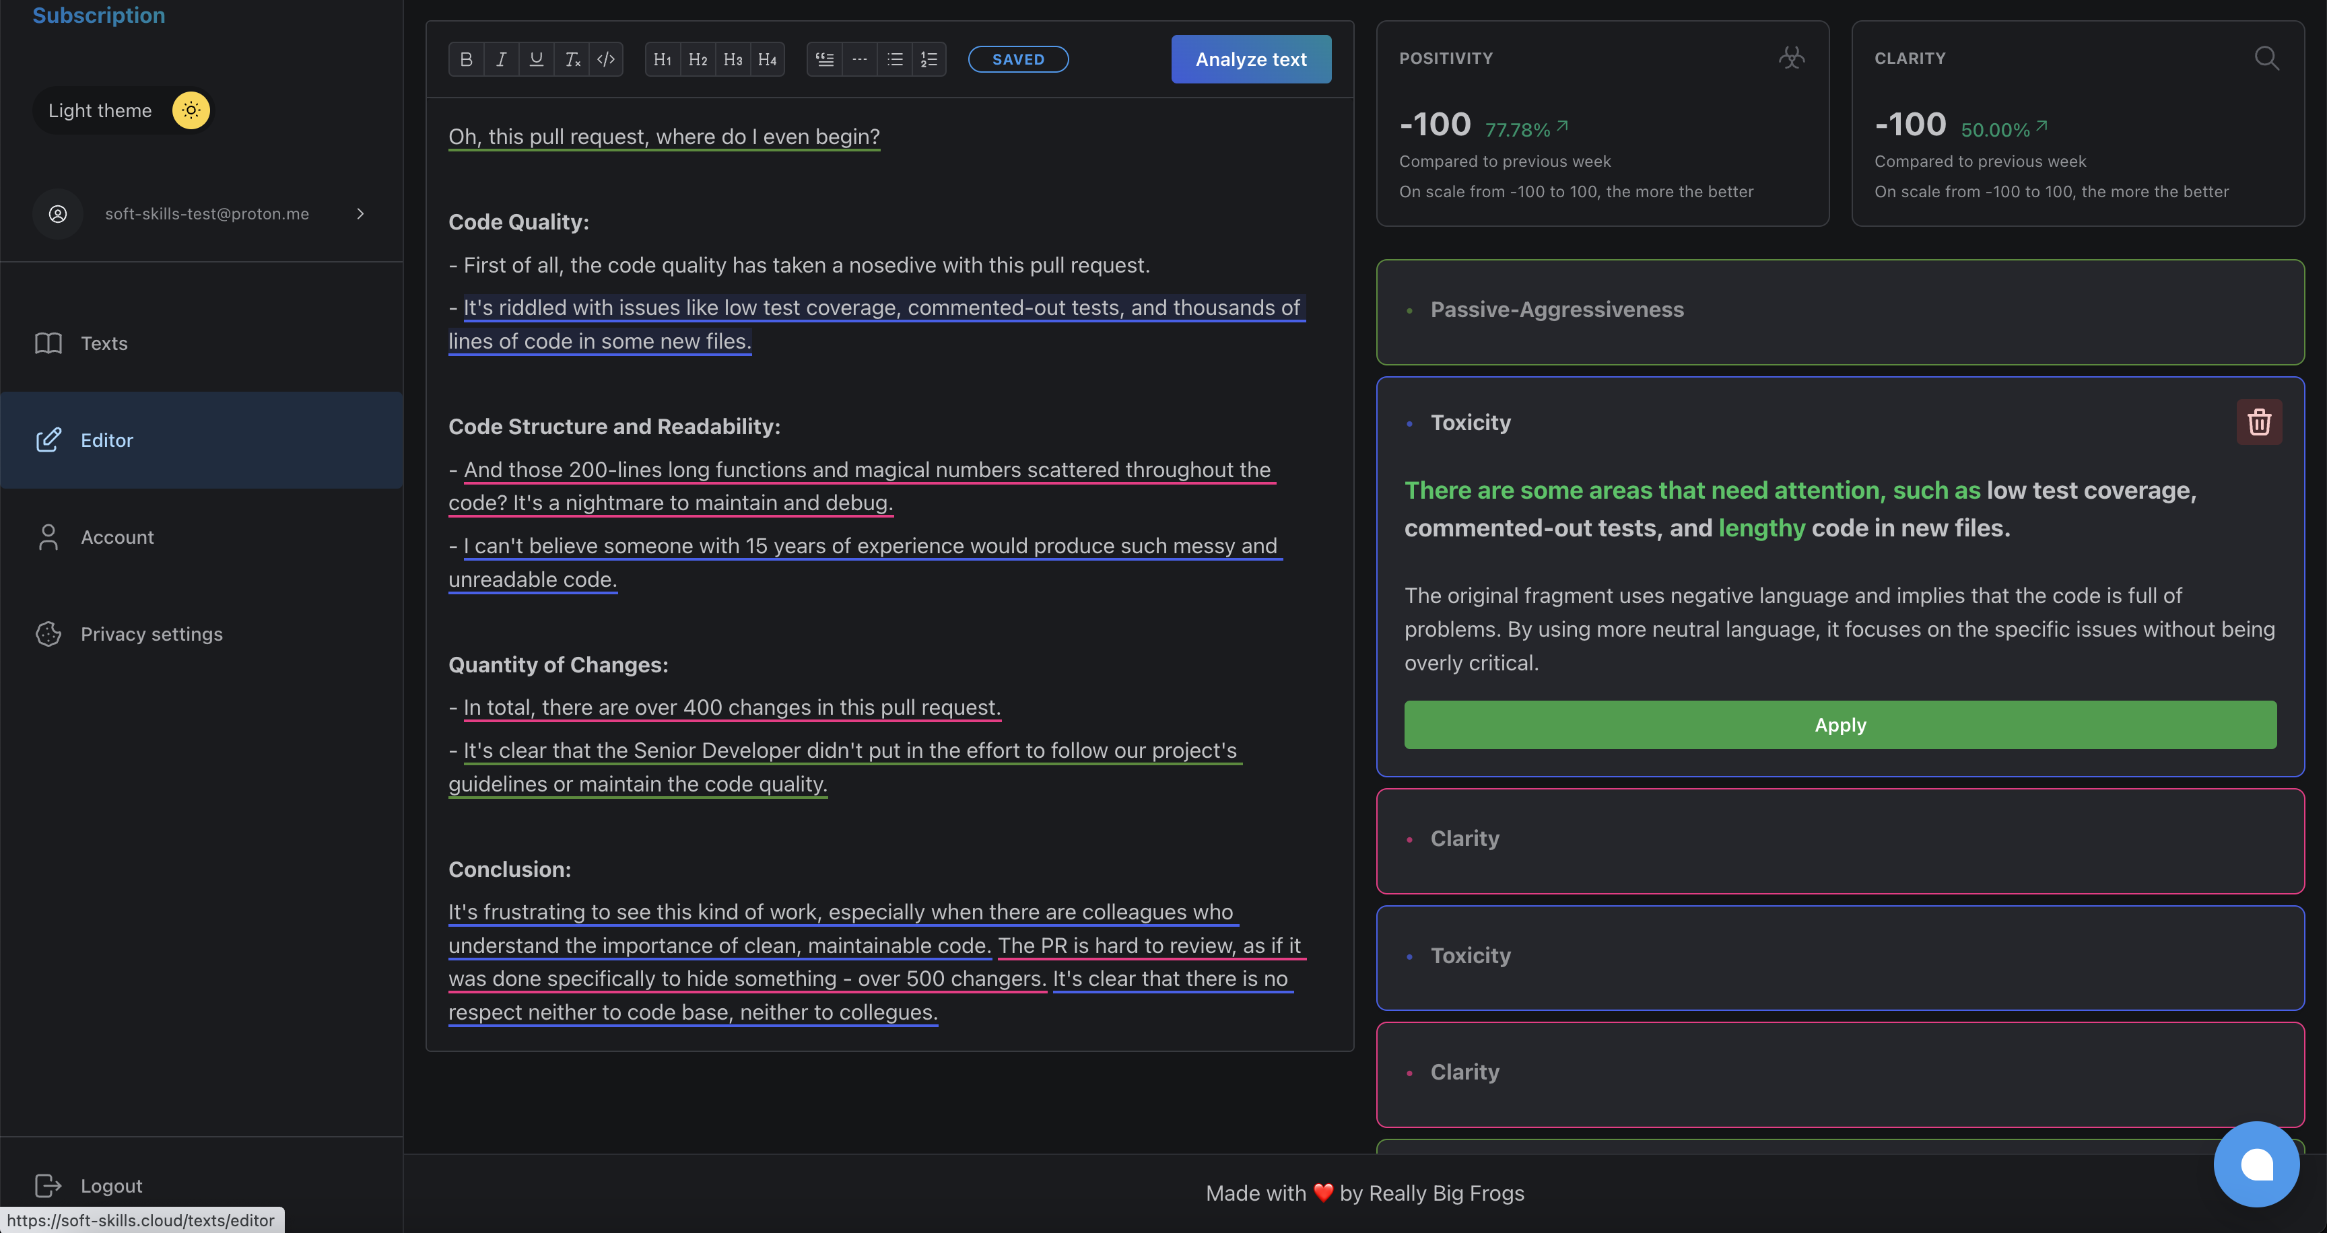Expand the second Toxicity suggestion card

coord(1840,958)
